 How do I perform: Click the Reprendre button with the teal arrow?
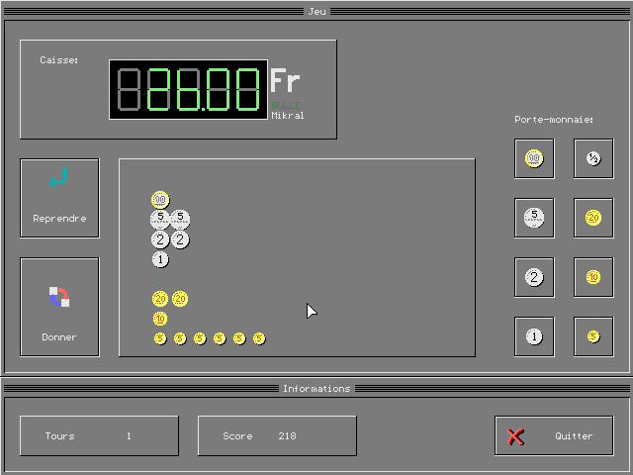coord(59,198)
